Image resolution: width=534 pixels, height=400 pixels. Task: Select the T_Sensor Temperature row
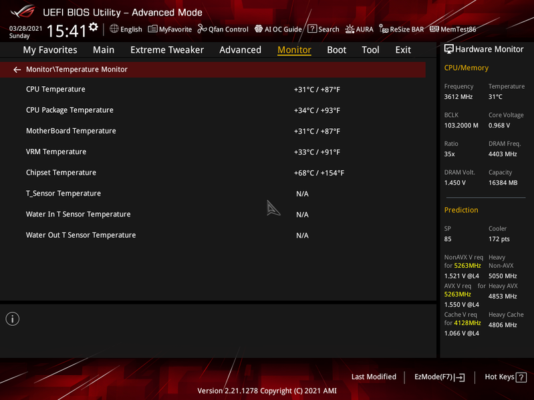[x=213, y=194]
